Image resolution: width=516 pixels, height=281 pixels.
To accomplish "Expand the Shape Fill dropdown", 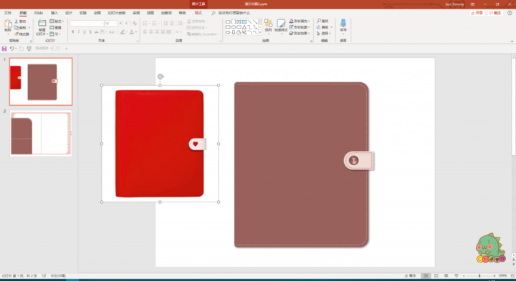I will tap(309, 21).
